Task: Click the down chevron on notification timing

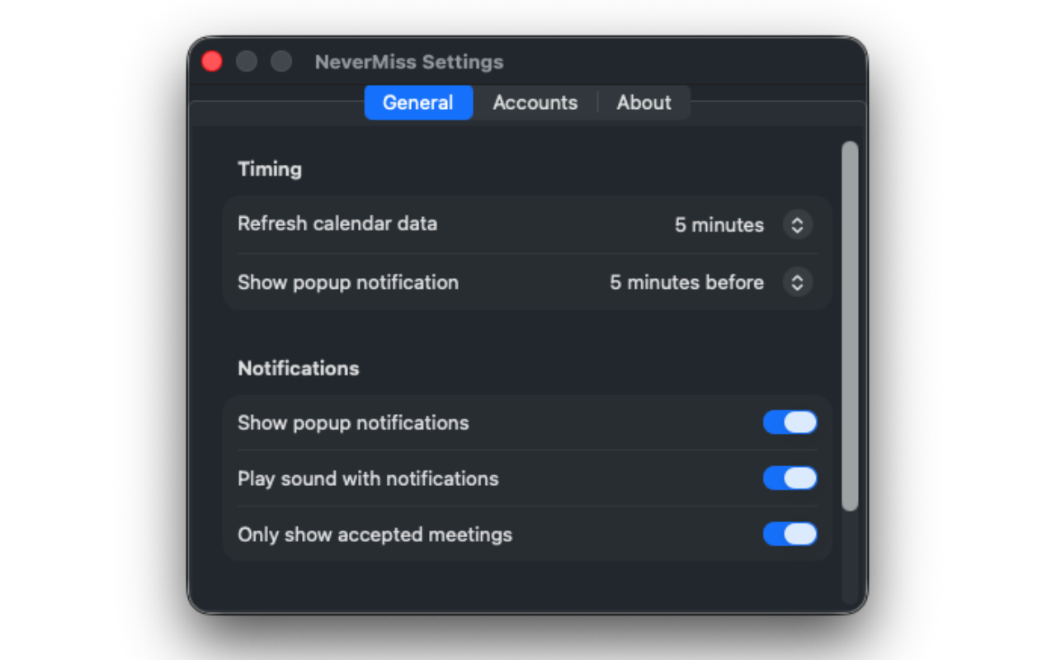Action: [797, 287]
